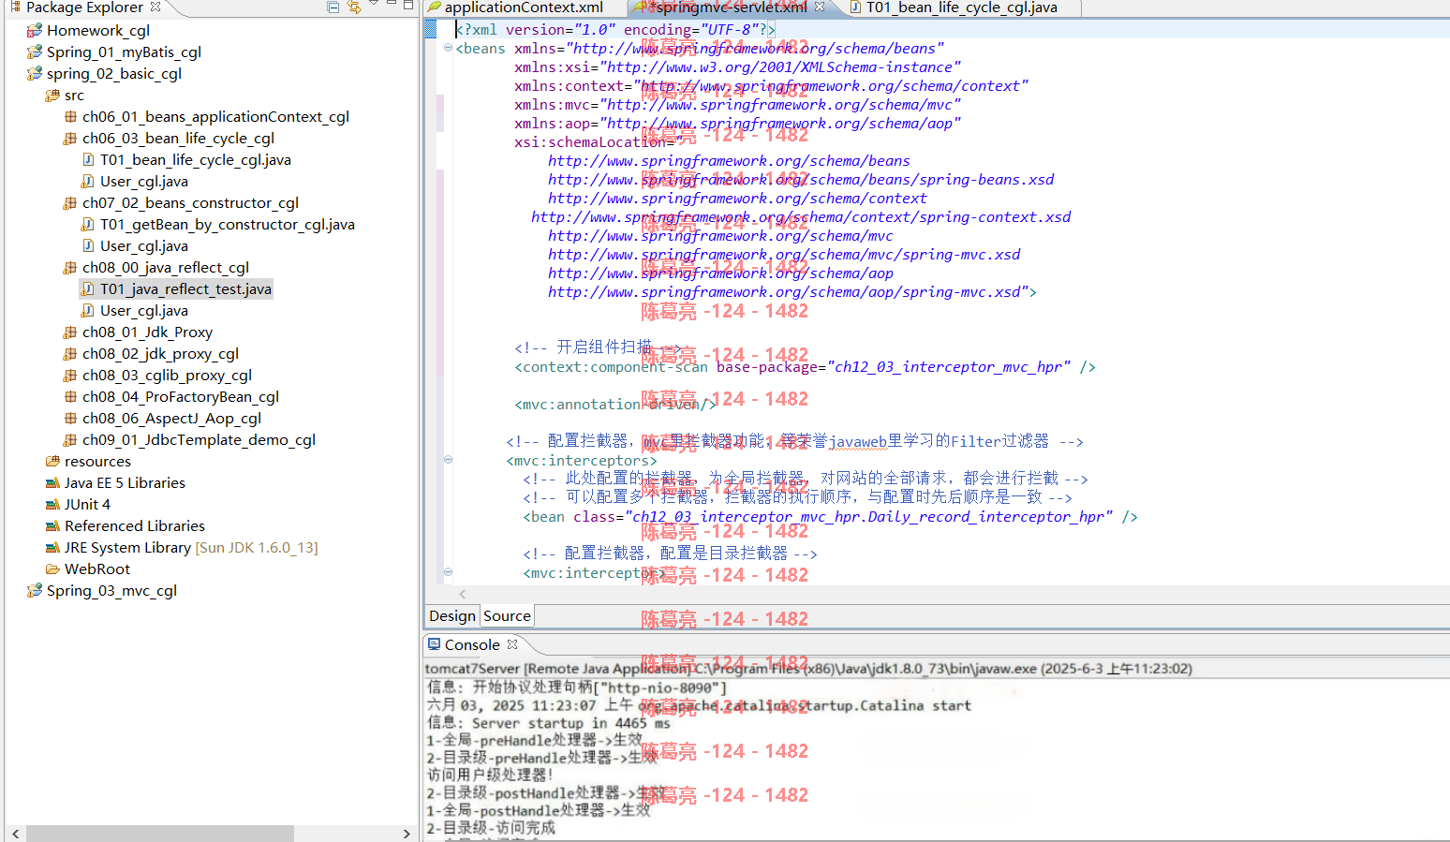This screenshot has width=1450, height=842.
Task: Click the Daily_record_interceptor_hpr bean class line
Action: tap(830, 516)
